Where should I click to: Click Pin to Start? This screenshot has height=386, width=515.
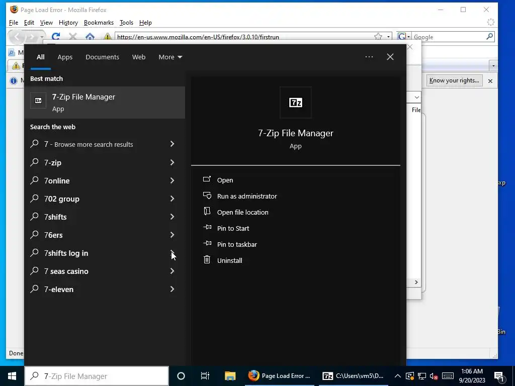(x=233, y=229)
